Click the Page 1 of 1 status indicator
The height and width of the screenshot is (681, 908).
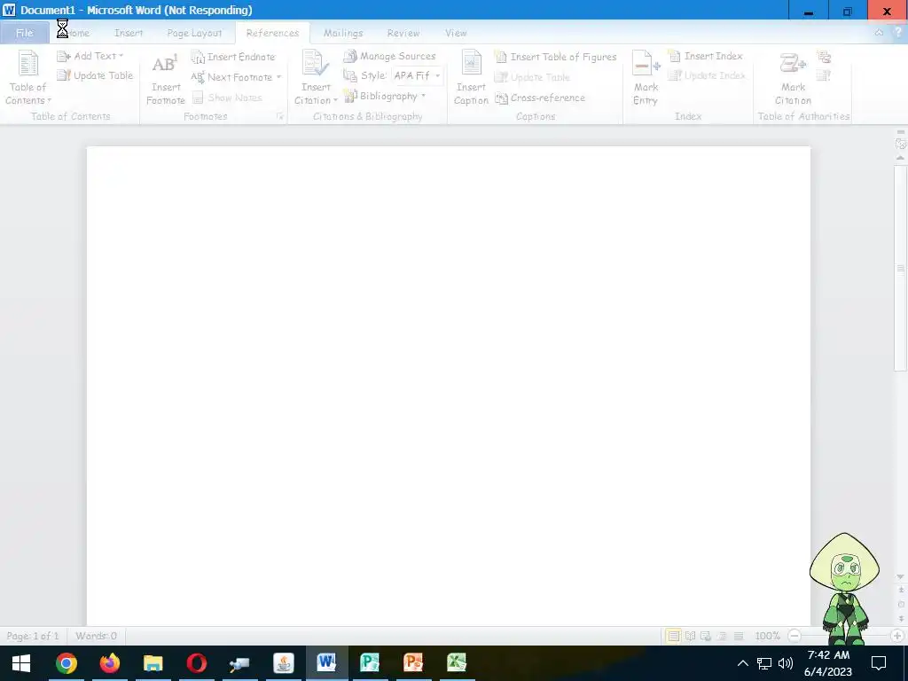tap(33, 636)
